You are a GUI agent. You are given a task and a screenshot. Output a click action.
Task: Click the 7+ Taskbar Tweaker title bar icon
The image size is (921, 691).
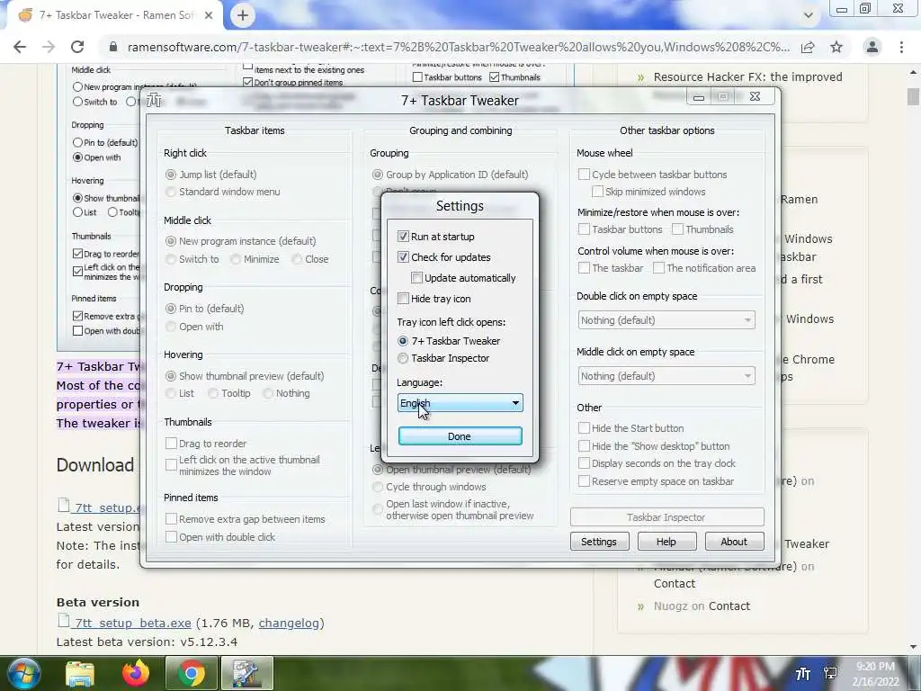click(x=155, y=101)
